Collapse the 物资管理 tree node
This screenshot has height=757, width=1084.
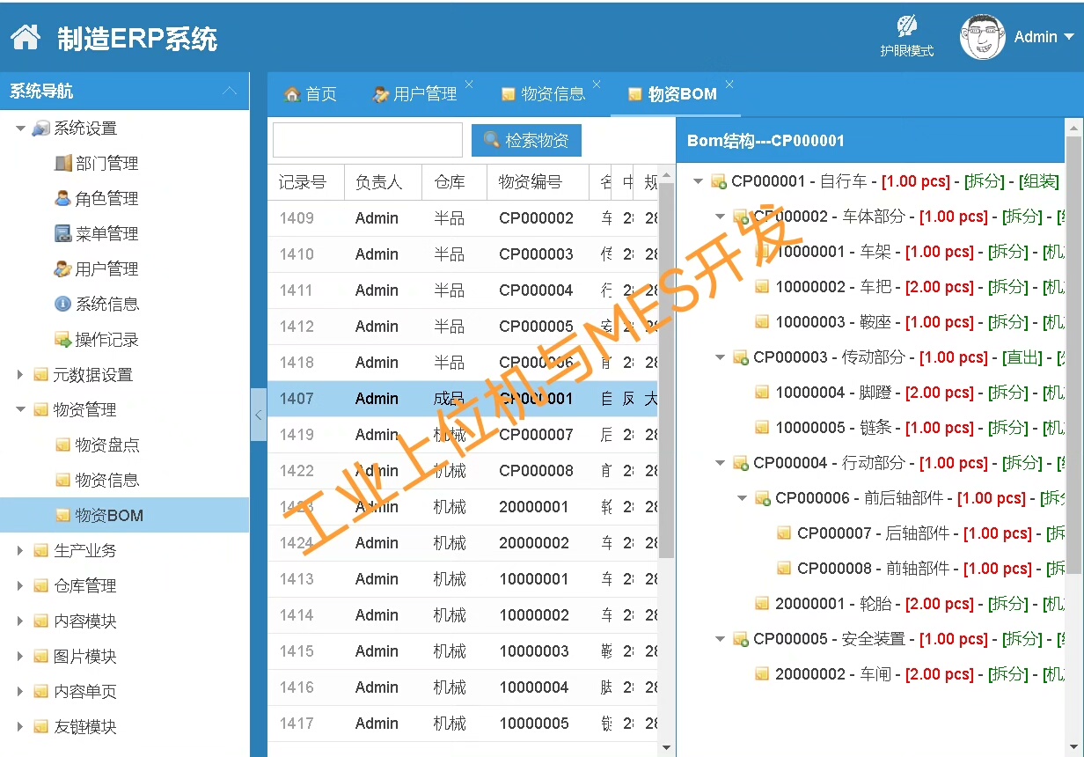click(x=20, y=410)
